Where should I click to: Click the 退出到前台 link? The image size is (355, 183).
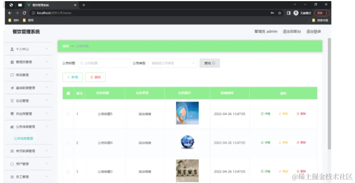(292, 32)
